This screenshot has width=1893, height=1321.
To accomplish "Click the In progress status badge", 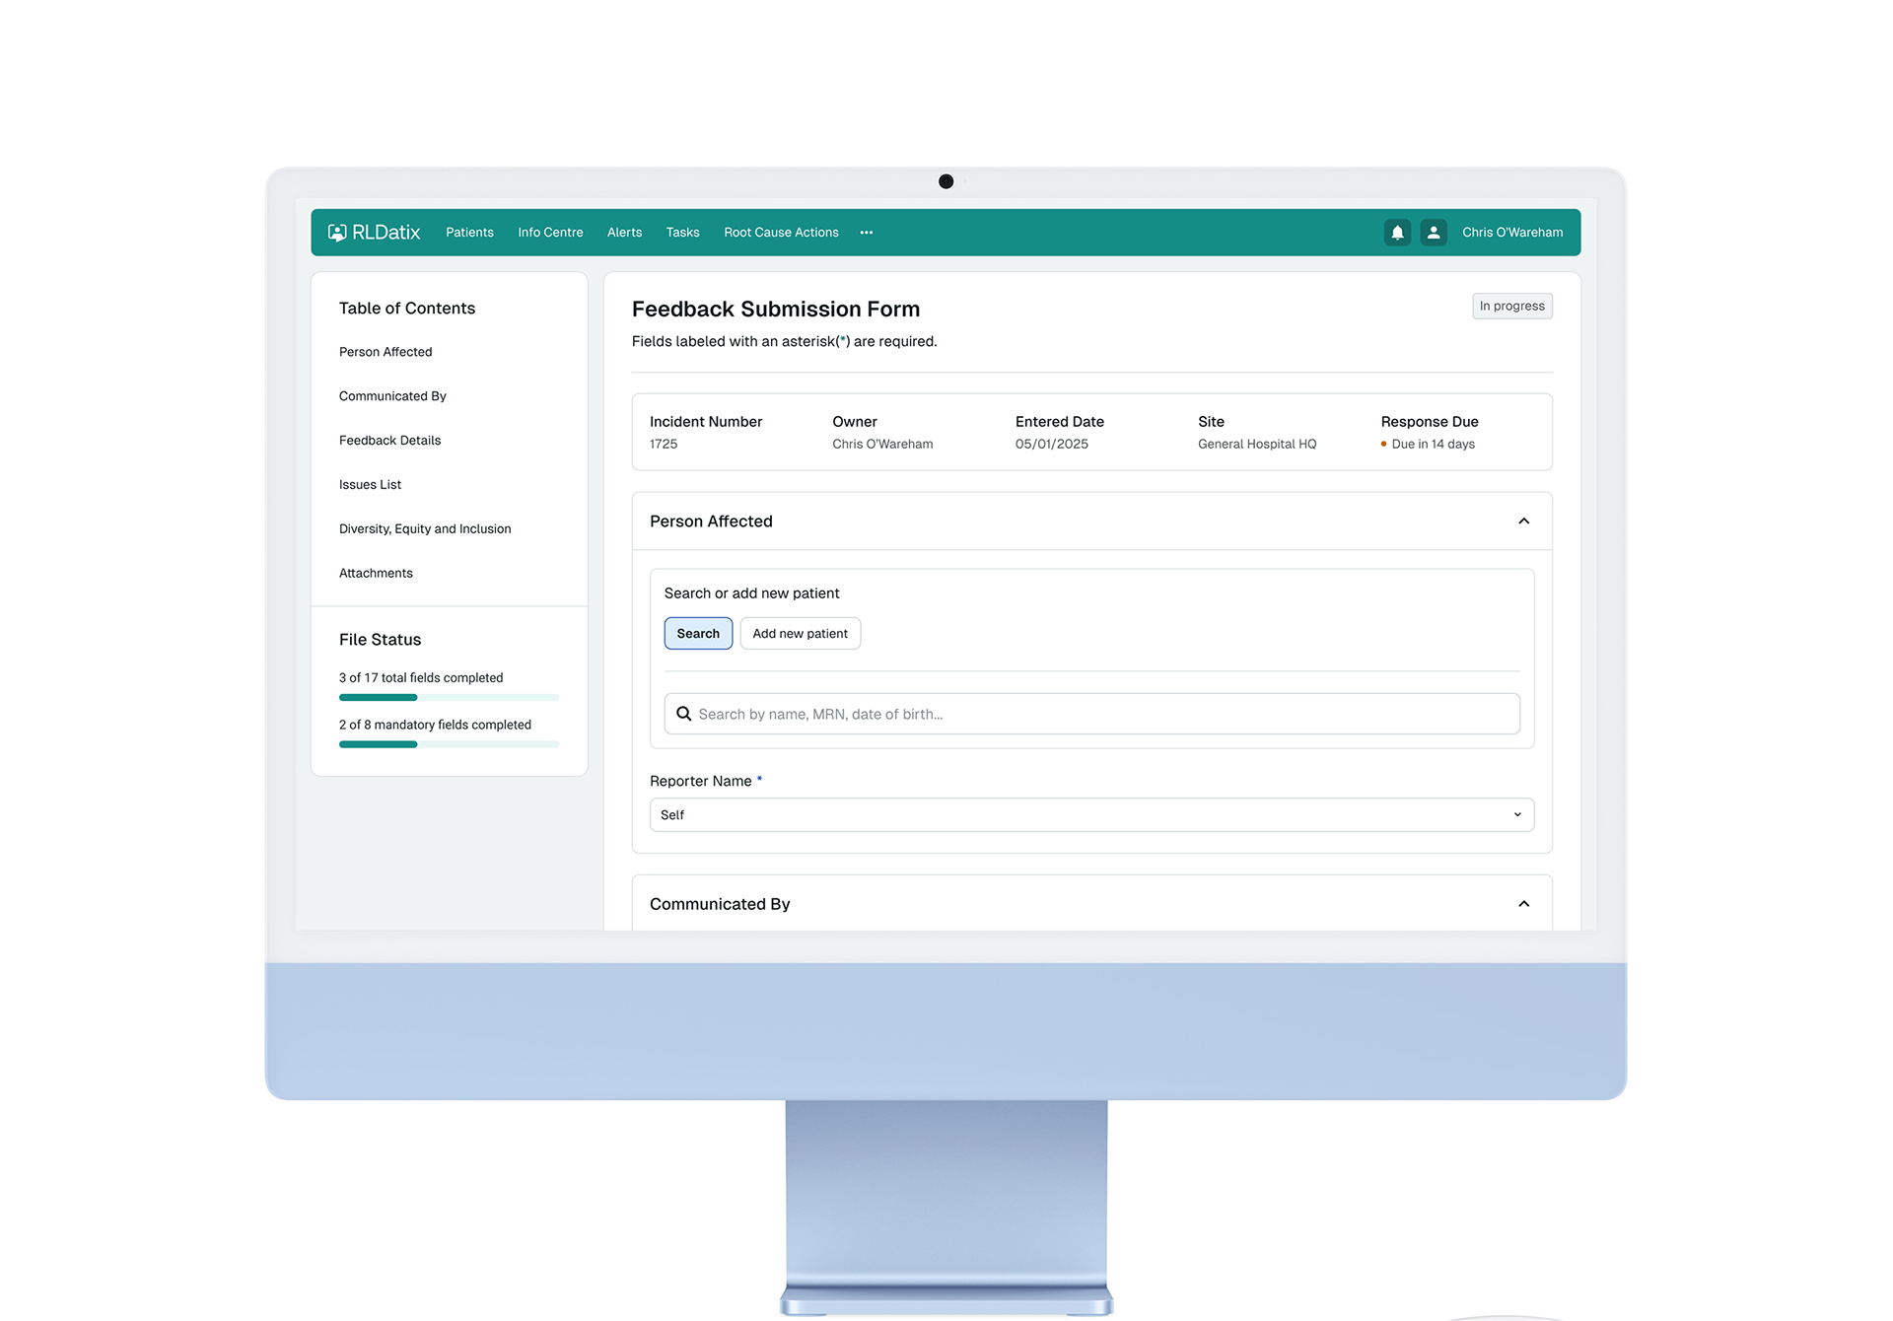I will 1511,307.
